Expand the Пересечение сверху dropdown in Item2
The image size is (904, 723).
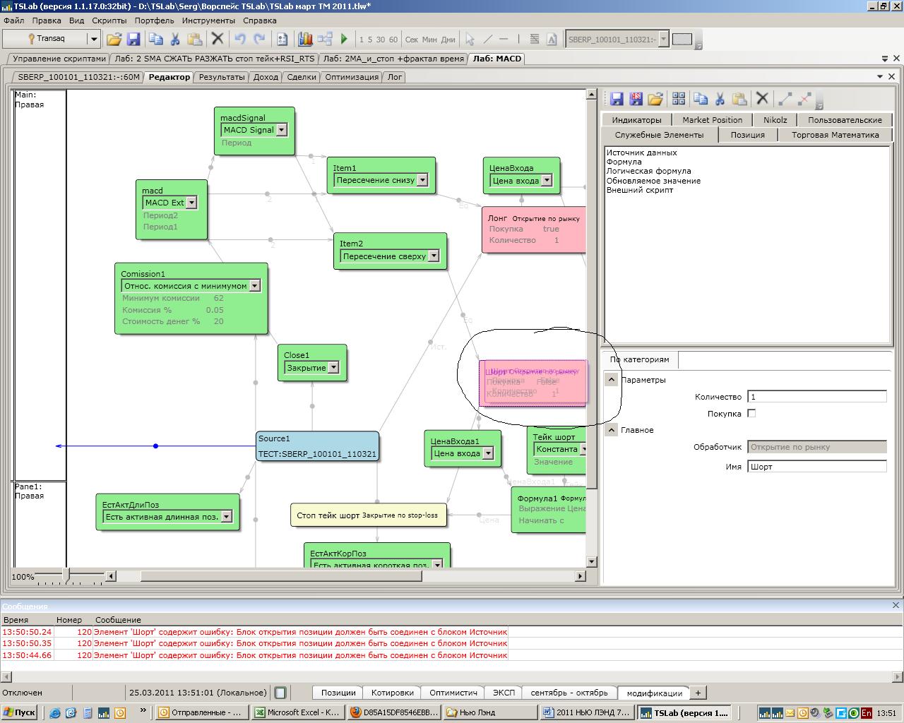point(434,256)
